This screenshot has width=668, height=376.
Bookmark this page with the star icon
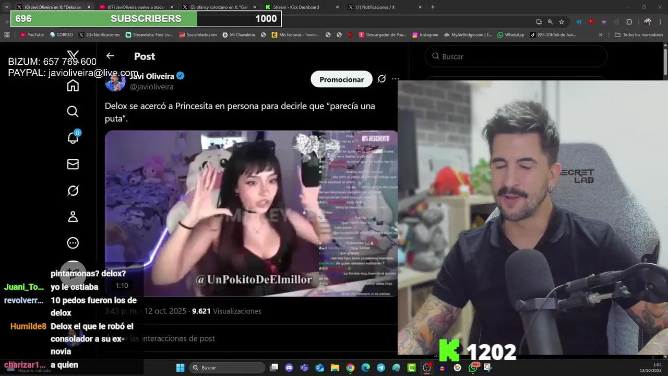tap(562, 22)
